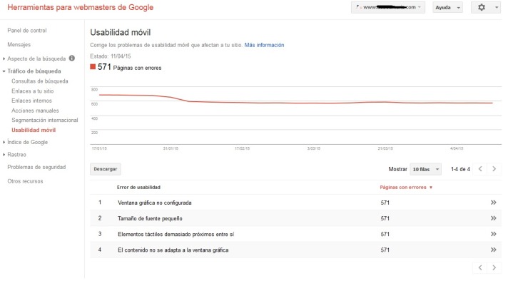Expand the Índice de Google section

click(28, 142)
